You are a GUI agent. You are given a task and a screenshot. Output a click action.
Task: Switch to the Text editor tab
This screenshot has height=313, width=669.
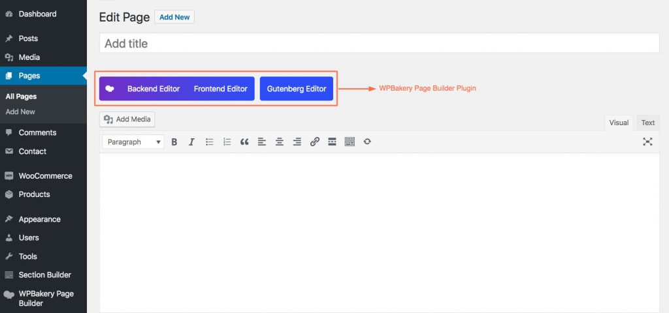coord(647,123)
